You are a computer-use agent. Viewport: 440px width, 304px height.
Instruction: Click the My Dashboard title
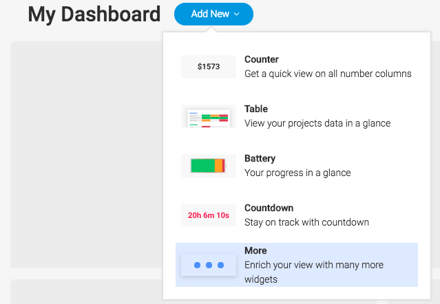94,14
